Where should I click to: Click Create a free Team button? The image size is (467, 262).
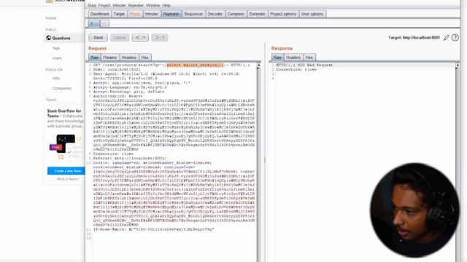(66, 171)
